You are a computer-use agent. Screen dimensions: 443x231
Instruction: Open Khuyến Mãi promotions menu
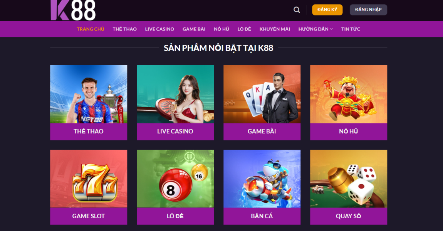(275, 29)
